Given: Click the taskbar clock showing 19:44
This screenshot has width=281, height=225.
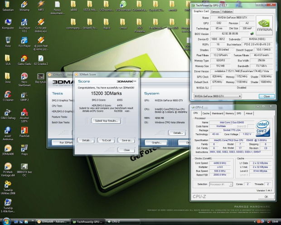Looking at the screenshot, I should tap(275, 221).
